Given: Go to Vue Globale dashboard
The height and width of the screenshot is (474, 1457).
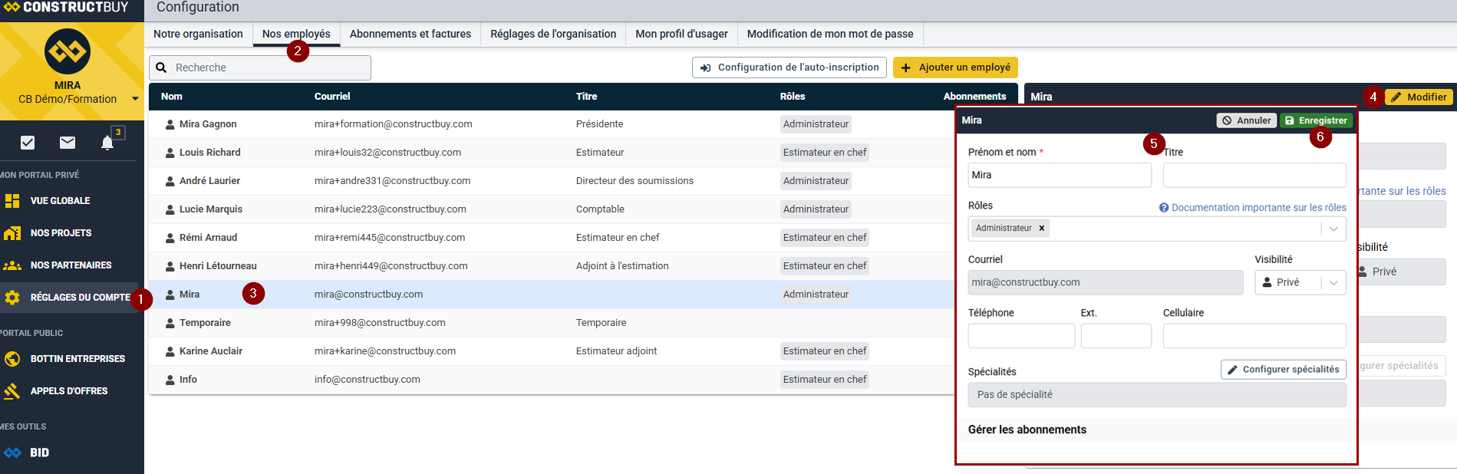Looking at the screenshot, I should [60, 201].
